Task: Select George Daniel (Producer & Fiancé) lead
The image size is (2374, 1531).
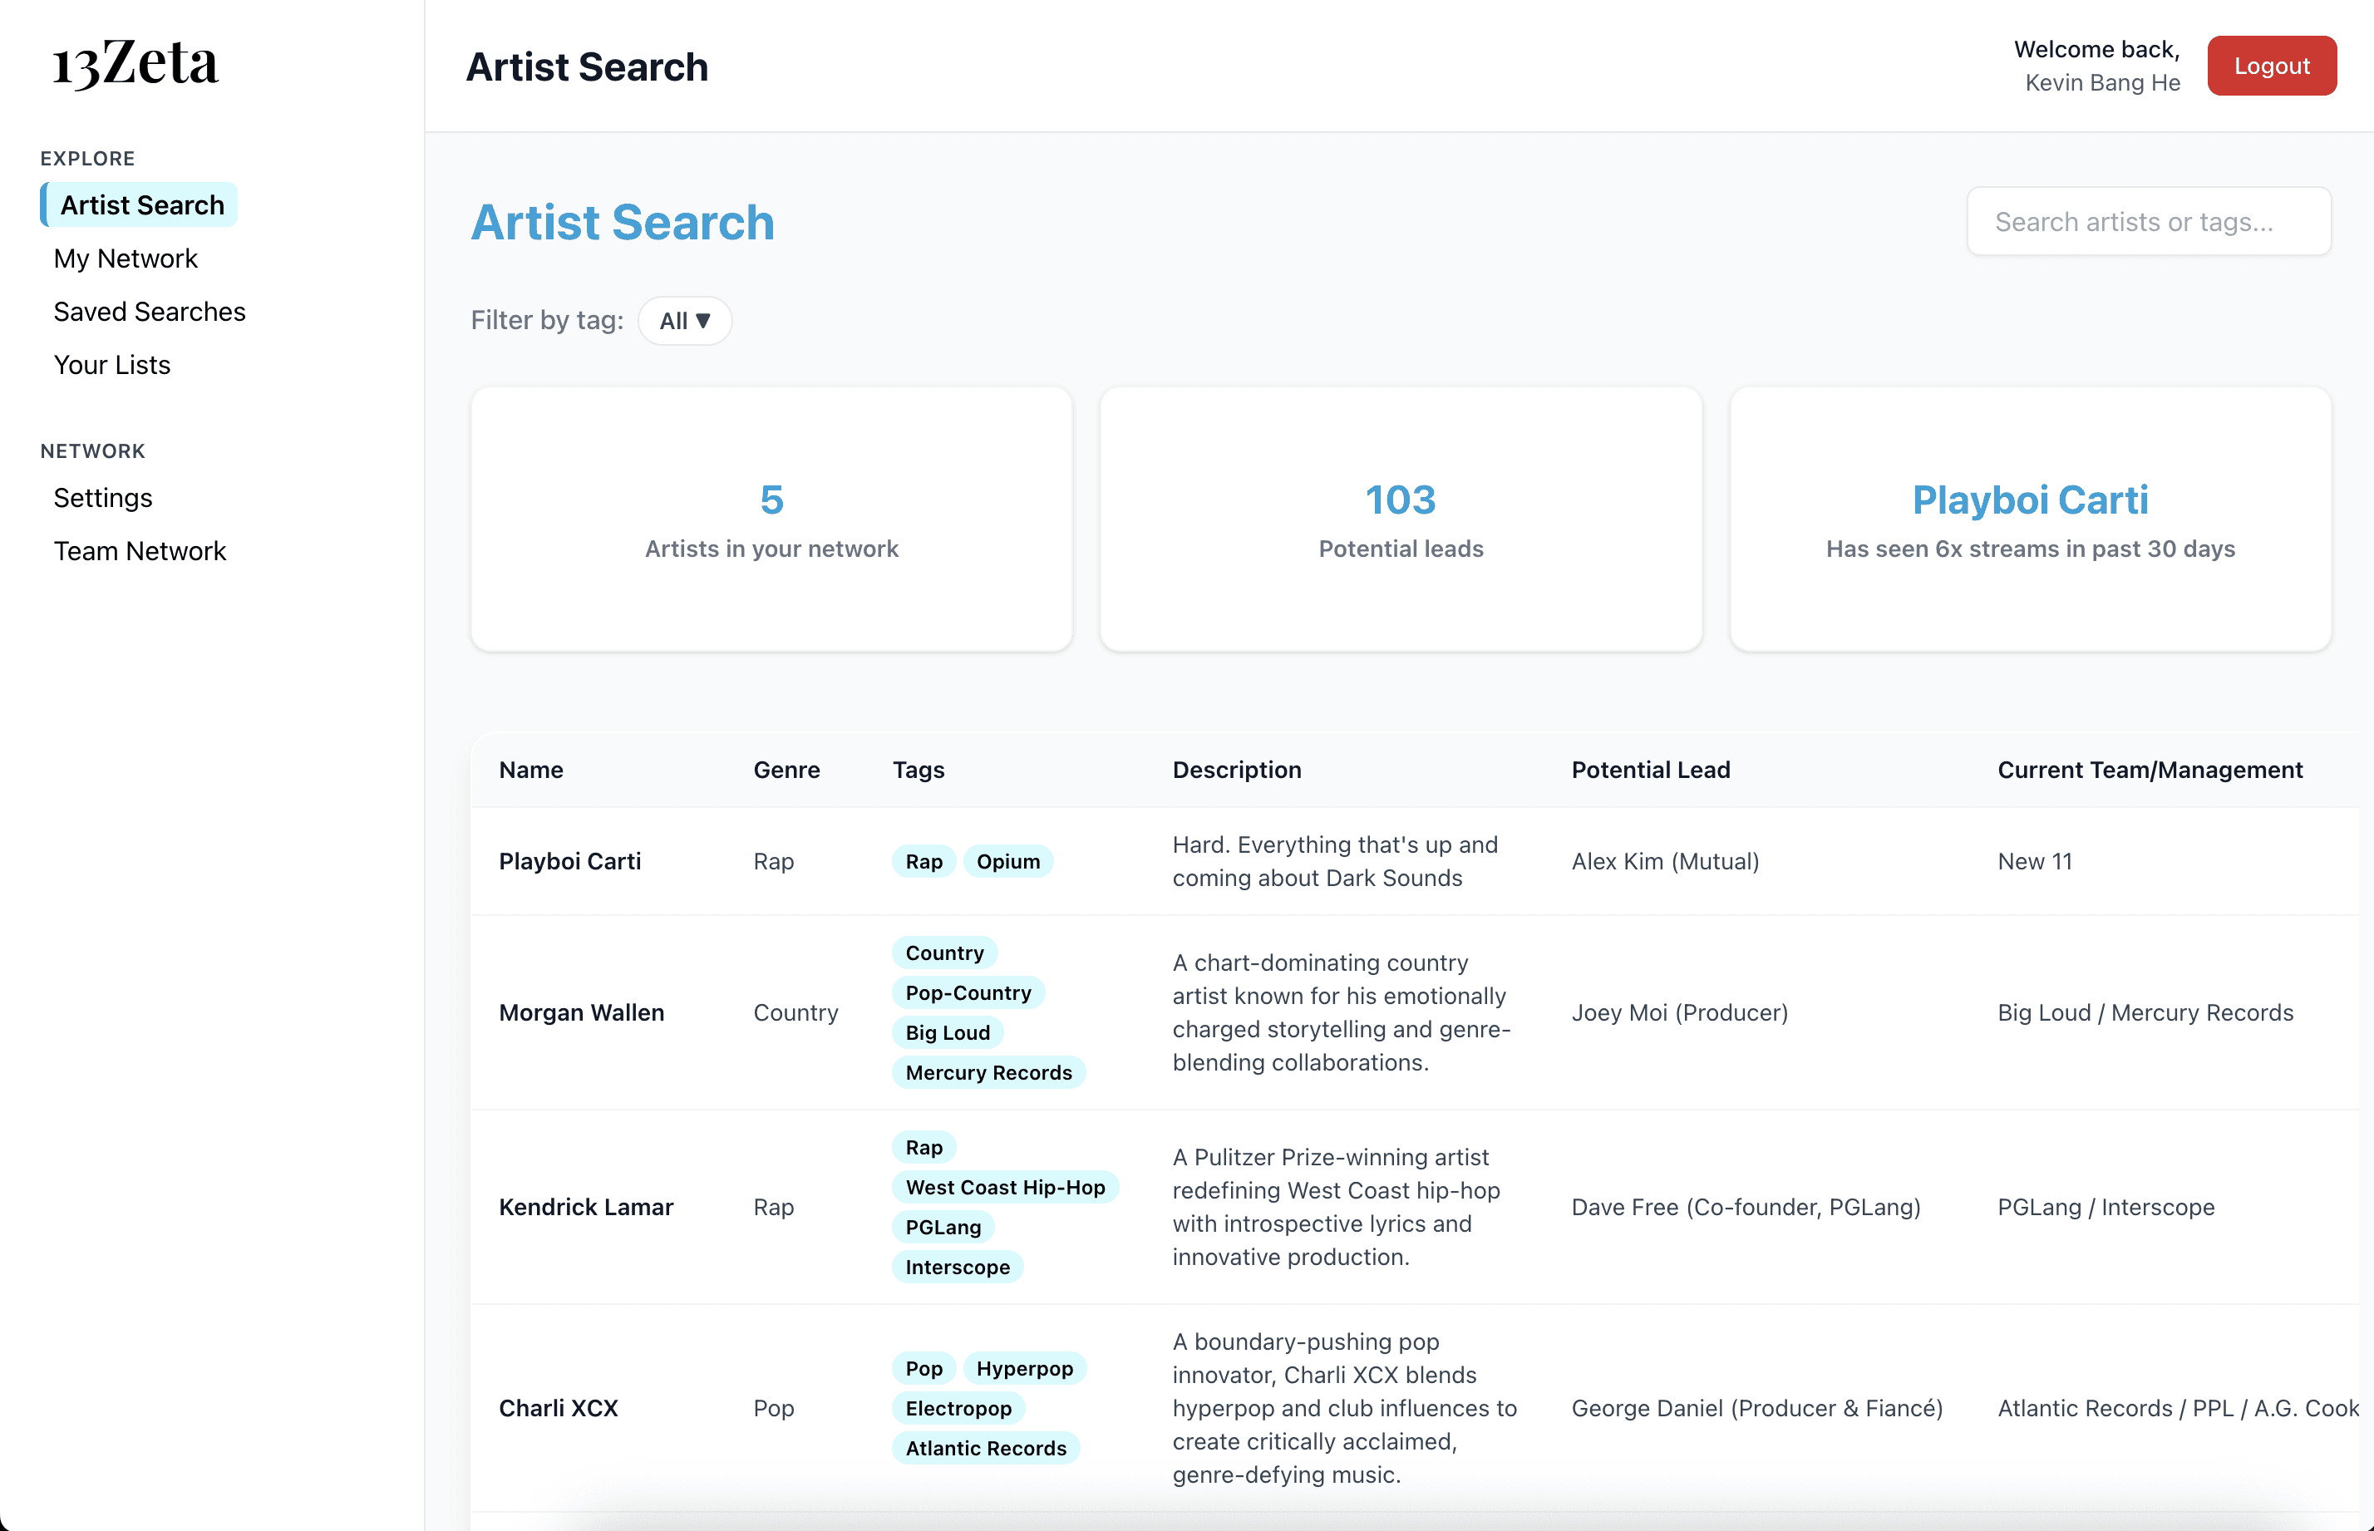Action: pos(1756,1408)
